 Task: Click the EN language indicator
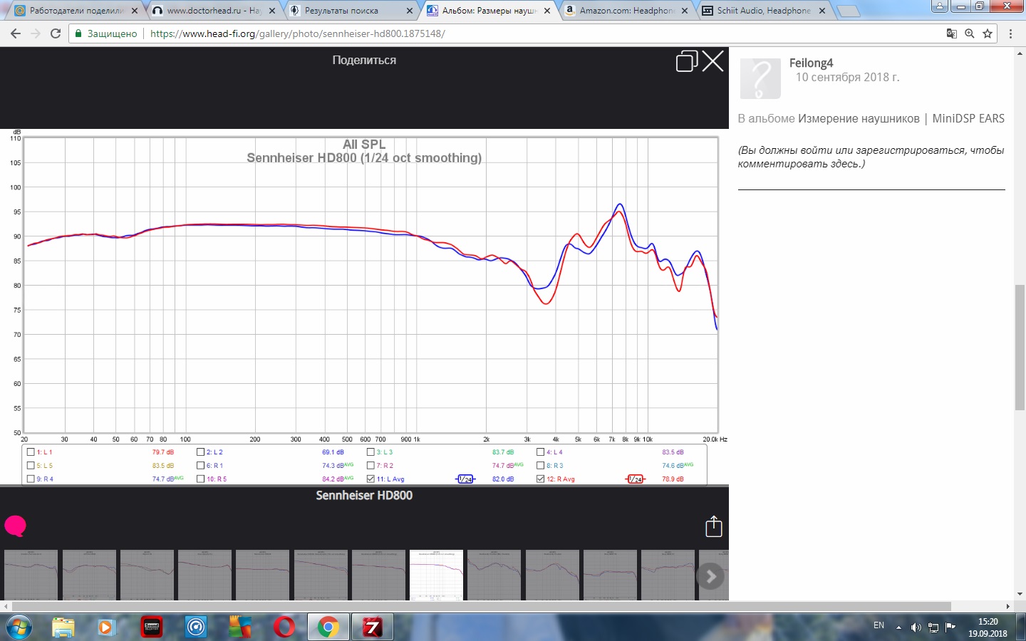pos(879,625)
